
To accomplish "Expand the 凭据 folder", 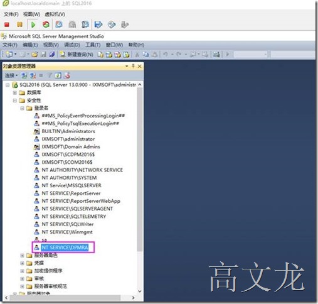I will click(22, 263).
